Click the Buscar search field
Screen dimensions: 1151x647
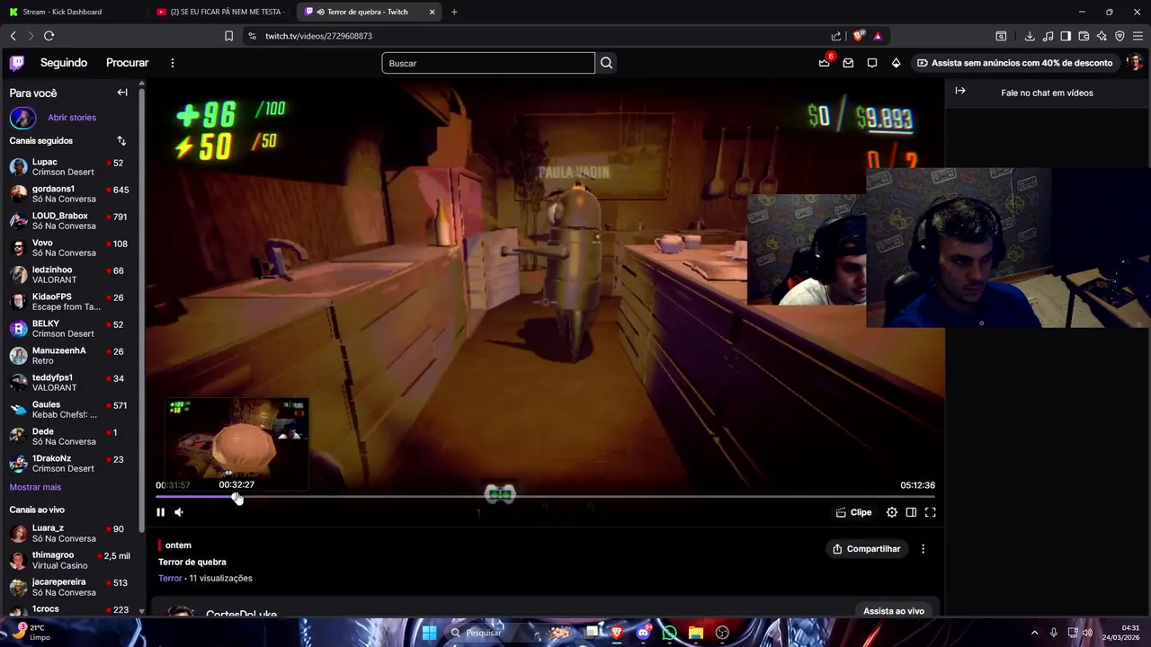488,63
